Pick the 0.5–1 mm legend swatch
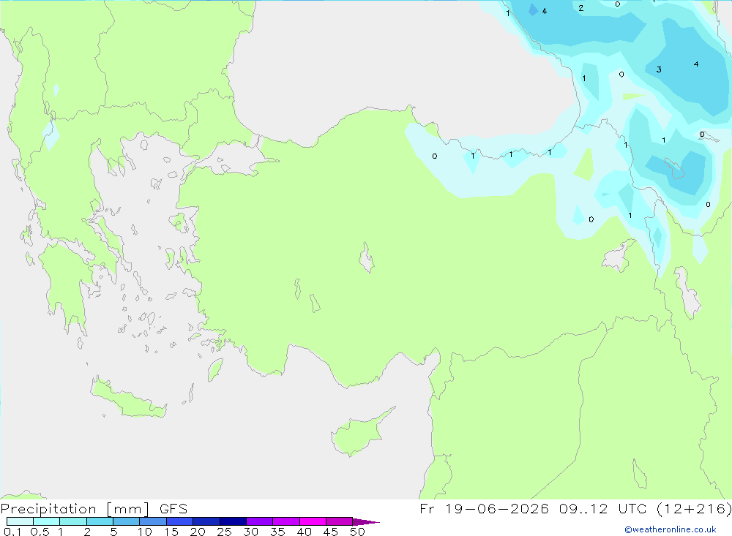 coord(46,521)
